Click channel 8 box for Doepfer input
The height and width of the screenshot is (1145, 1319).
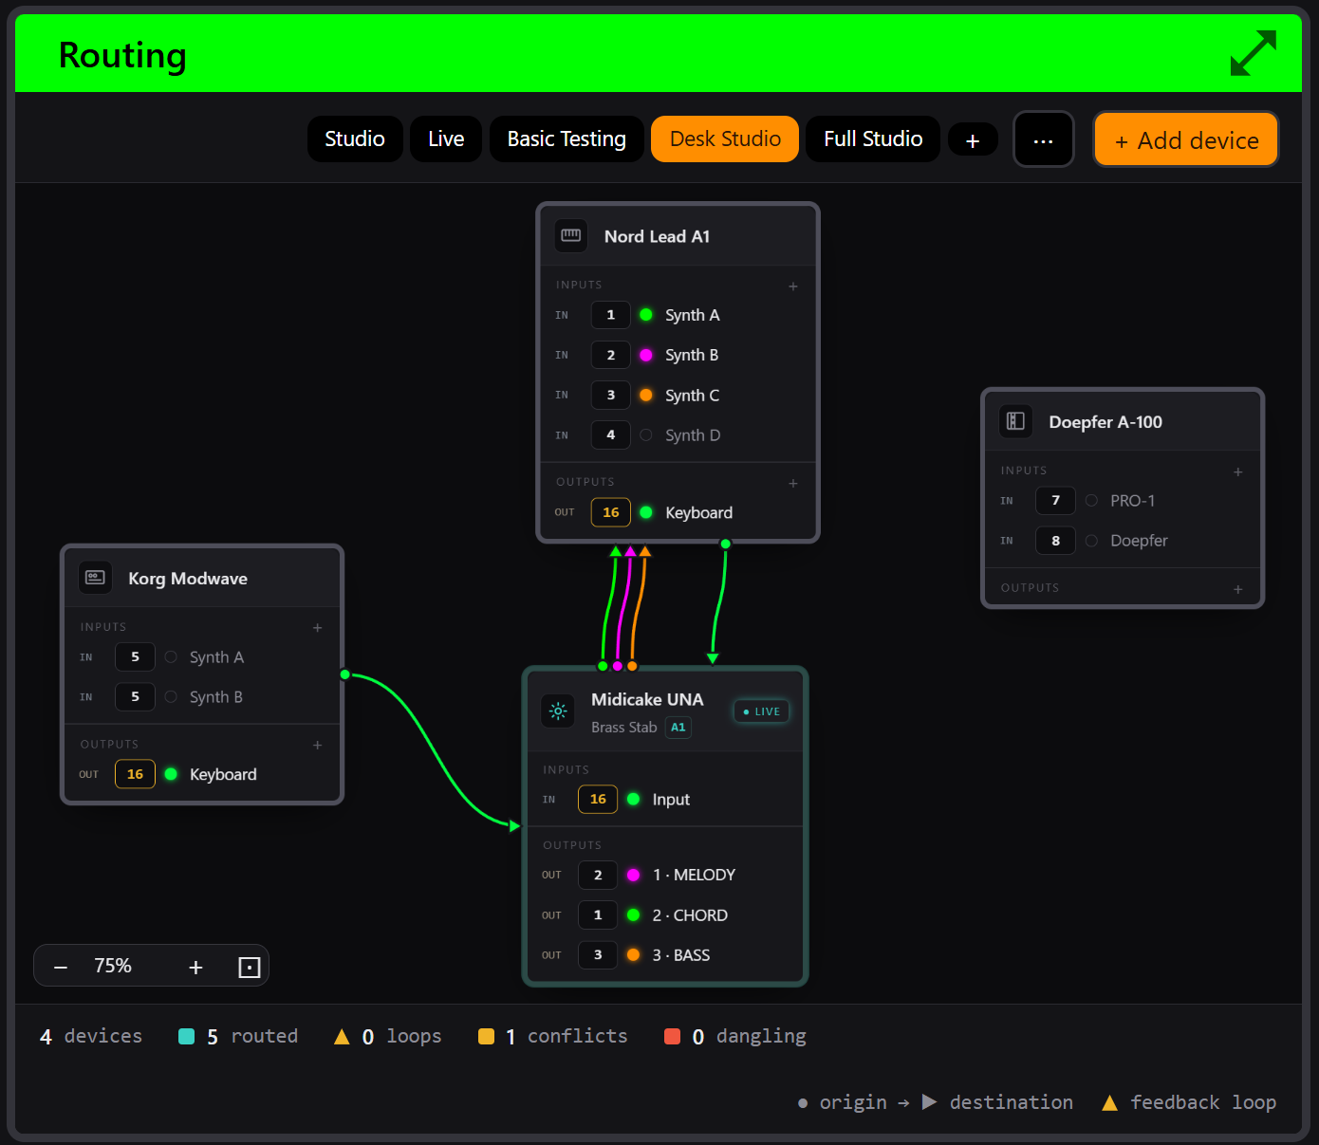1055,541
